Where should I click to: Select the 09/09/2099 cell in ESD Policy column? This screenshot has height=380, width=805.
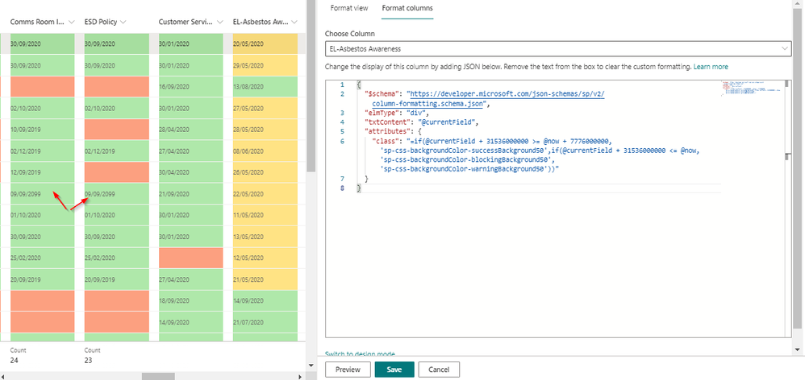tap(116, 193)
